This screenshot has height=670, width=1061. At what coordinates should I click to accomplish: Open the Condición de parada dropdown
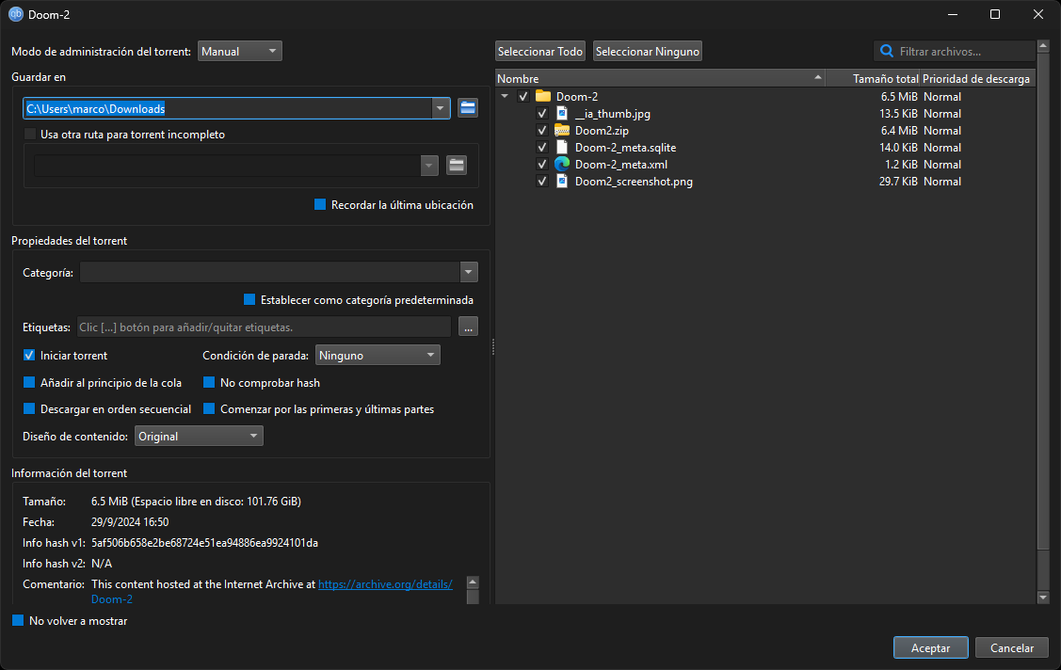pos(377,356)
